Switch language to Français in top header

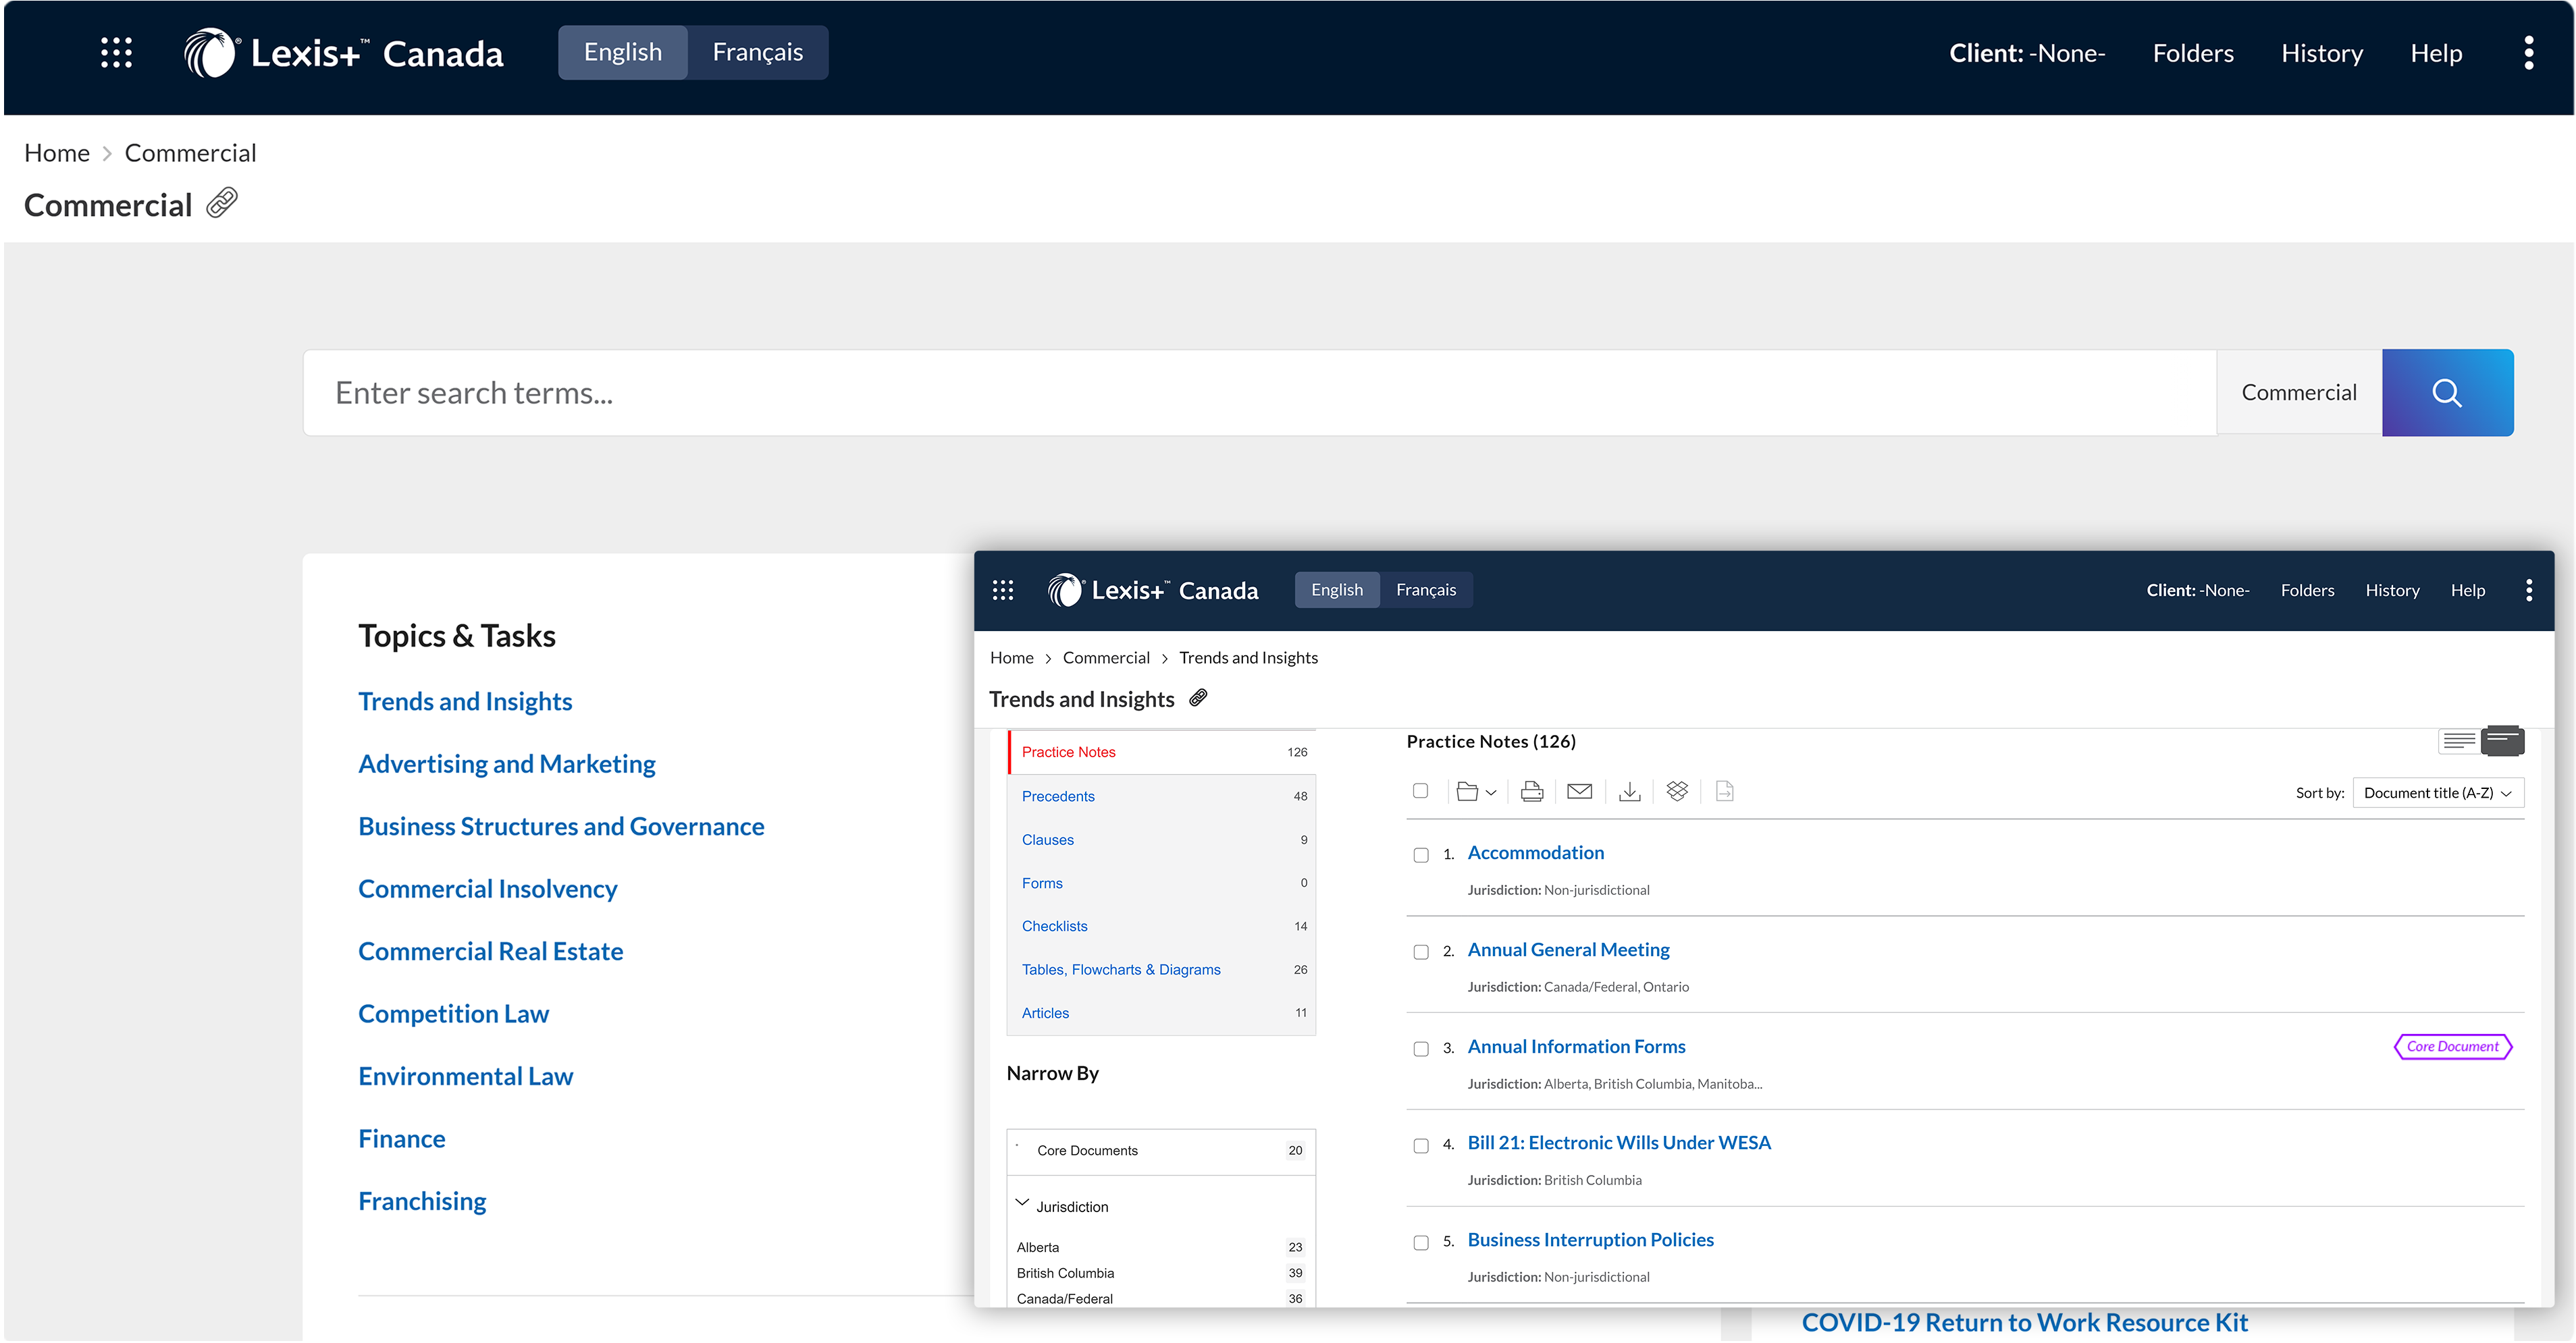[757, 53]
